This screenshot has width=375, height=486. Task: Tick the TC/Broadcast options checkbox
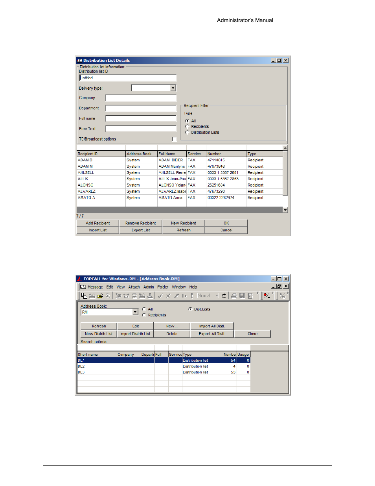click(175, 139)
